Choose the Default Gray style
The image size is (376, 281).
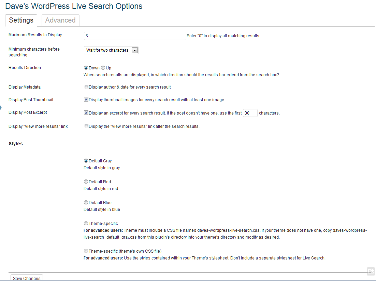(x=86, y=161)
